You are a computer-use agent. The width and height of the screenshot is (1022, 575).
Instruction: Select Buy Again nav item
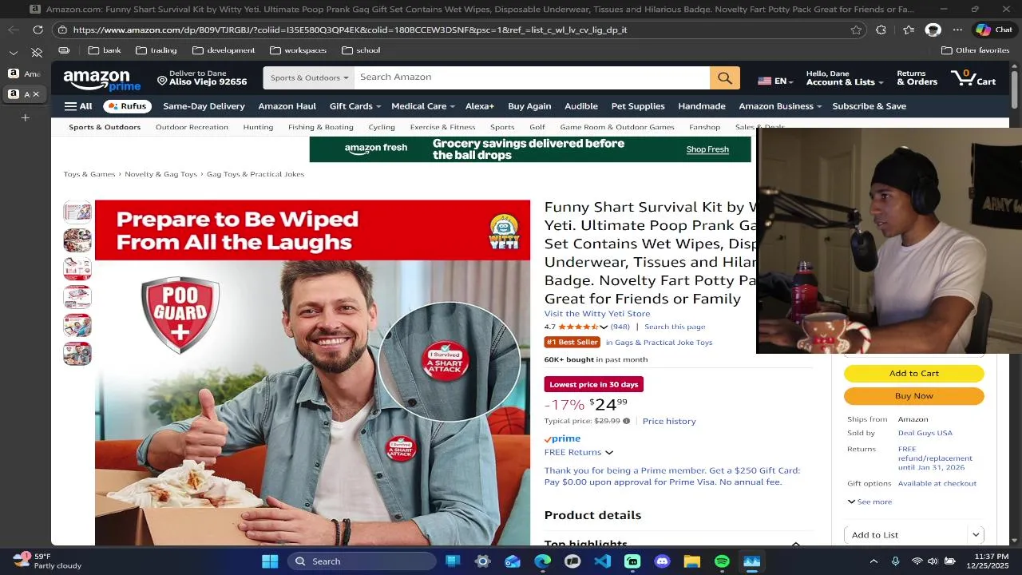[x=529, y=106]
